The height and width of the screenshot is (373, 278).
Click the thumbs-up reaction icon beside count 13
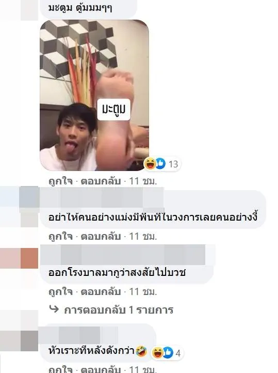(160, 163)
